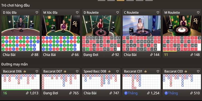Click the heart icon on D Roulette
The width and height of the screenshot is (202, 101).
pyautogui.click(x=117, y=12)
